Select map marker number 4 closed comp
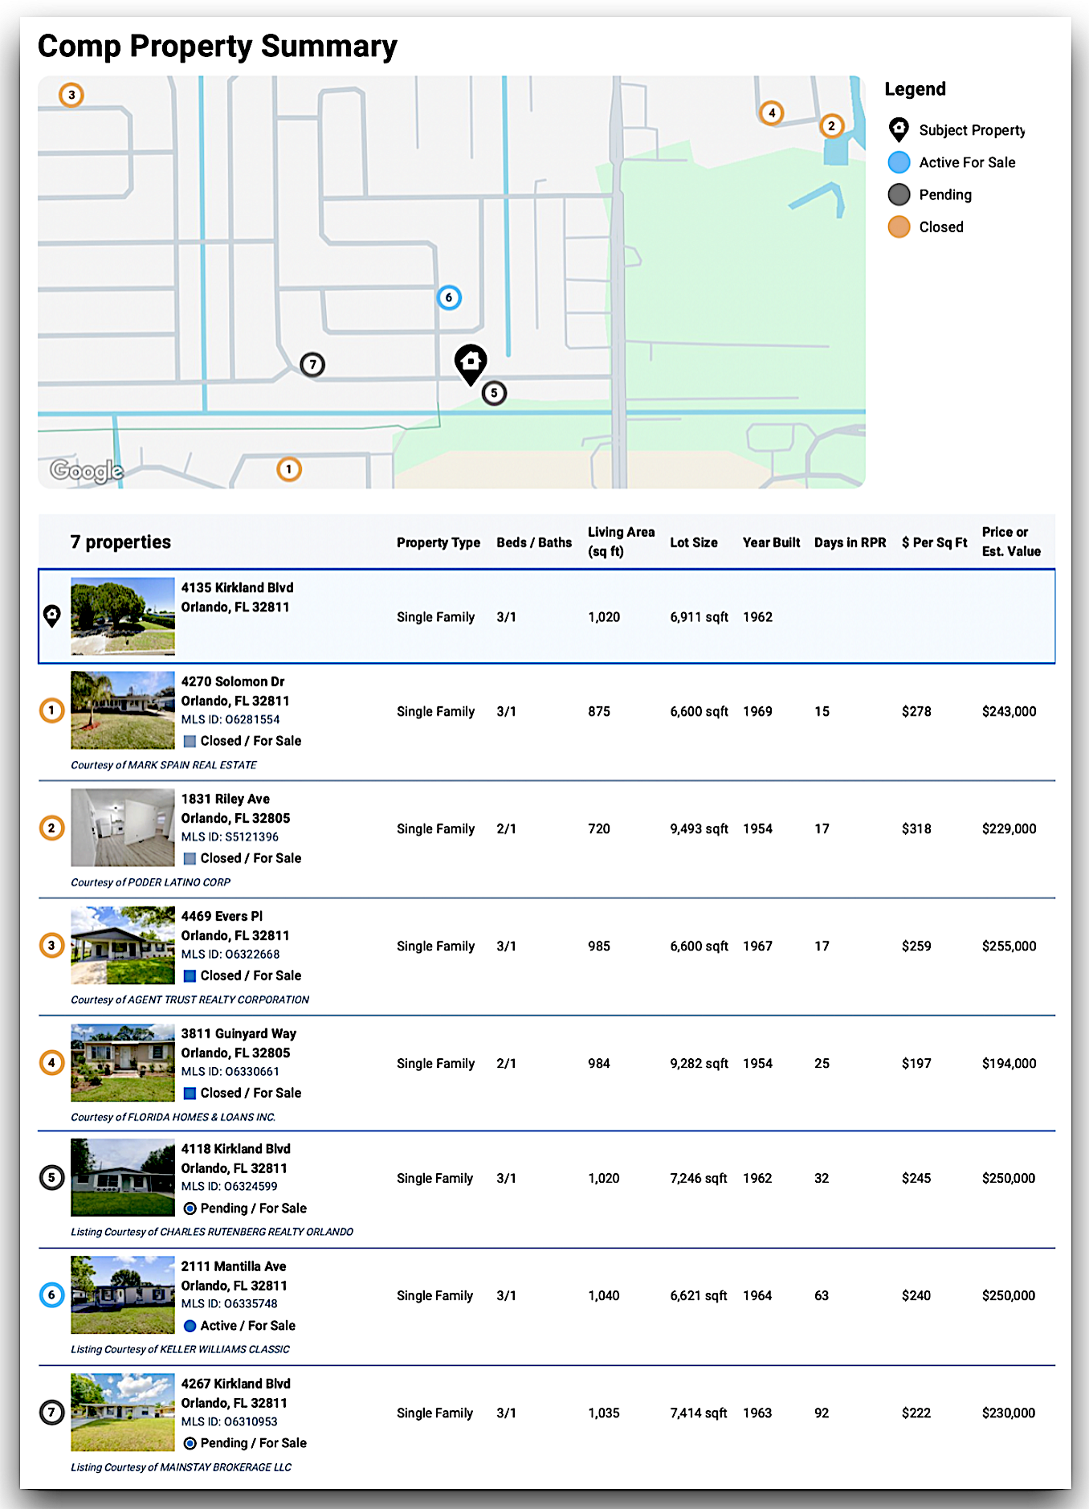The image size is (1089, 1509). pos(772,112)
